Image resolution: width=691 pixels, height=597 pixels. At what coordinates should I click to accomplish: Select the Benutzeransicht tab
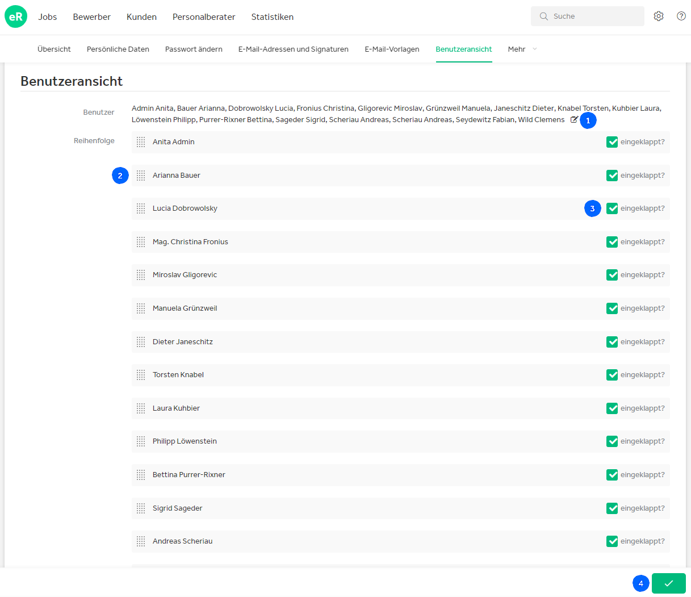464,49
